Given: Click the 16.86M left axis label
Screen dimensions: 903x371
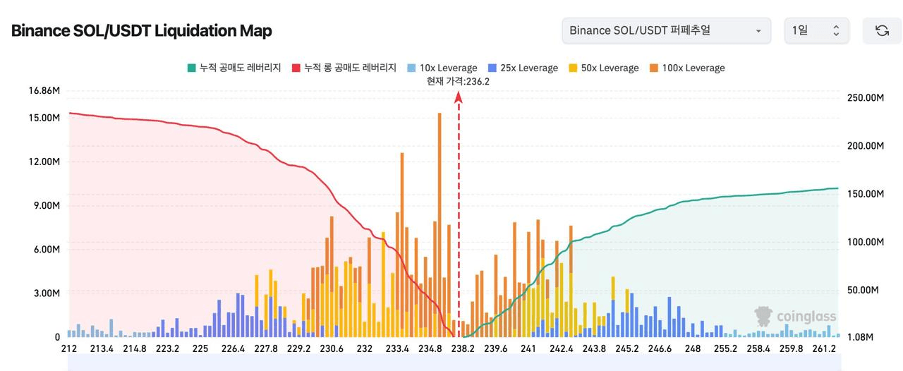Looking at the screenshot, I should (x=44, y=91).
